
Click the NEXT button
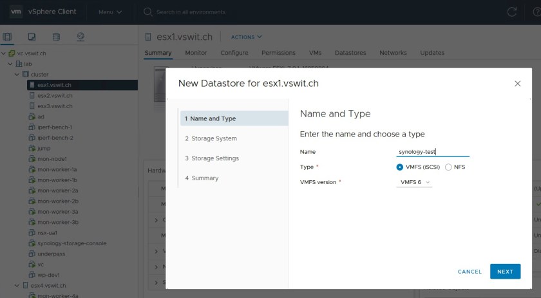click(x=505, y=272)
